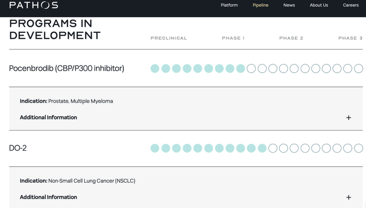
Task: Click Additional Information label under Prostate indication
Action: 48,117
